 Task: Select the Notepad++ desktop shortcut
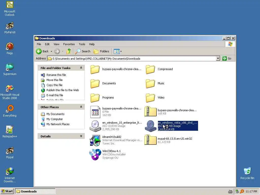(x=10, y=132)
